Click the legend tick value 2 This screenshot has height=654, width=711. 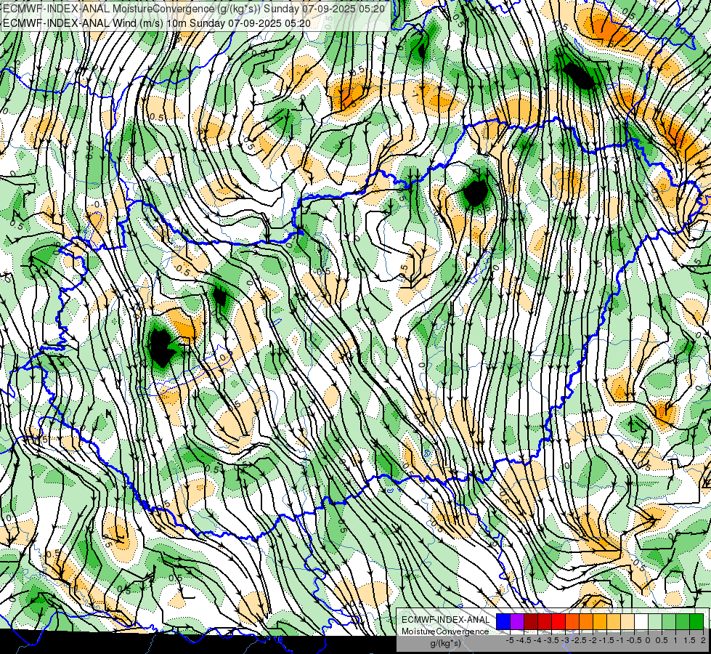coord(703,640)
